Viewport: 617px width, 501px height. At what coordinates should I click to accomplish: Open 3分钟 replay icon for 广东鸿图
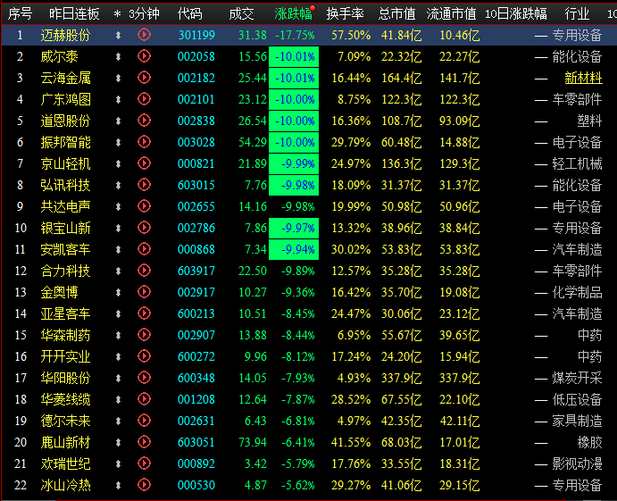(x=144, y=99)
